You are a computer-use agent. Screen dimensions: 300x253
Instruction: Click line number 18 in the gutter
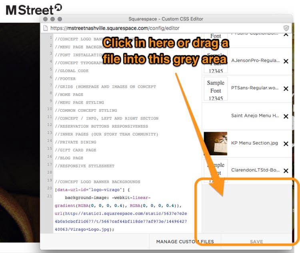[50, 173]
